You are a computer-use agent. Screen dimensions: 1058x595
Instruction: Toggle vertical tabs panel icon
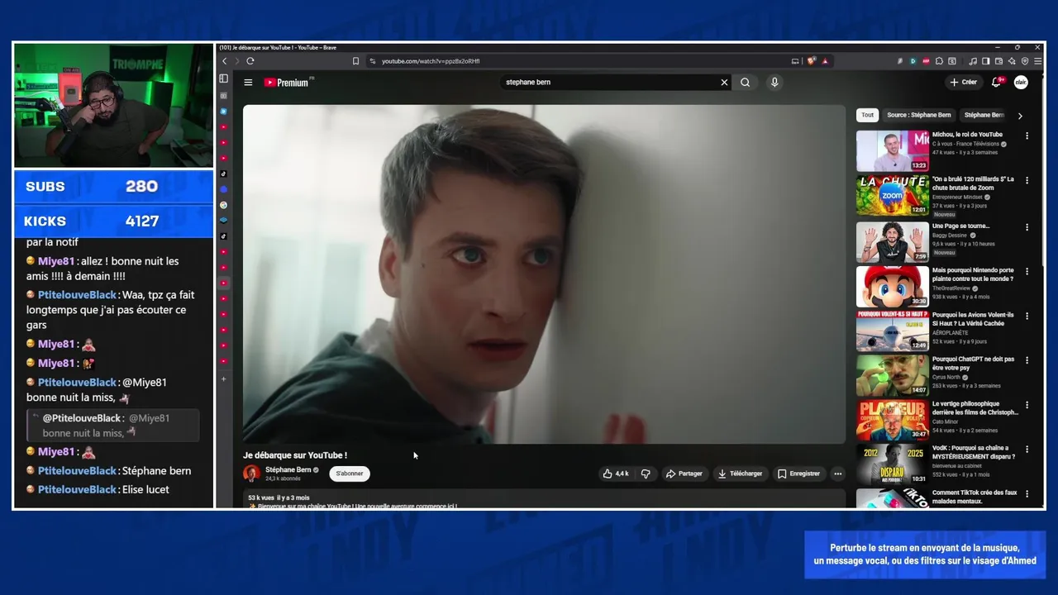pyautogui.click(x=223, y=79)
